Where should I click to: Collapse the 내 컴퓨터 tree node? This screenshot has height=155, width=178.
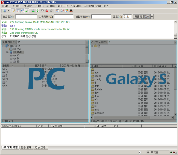(x=7, y=52)
